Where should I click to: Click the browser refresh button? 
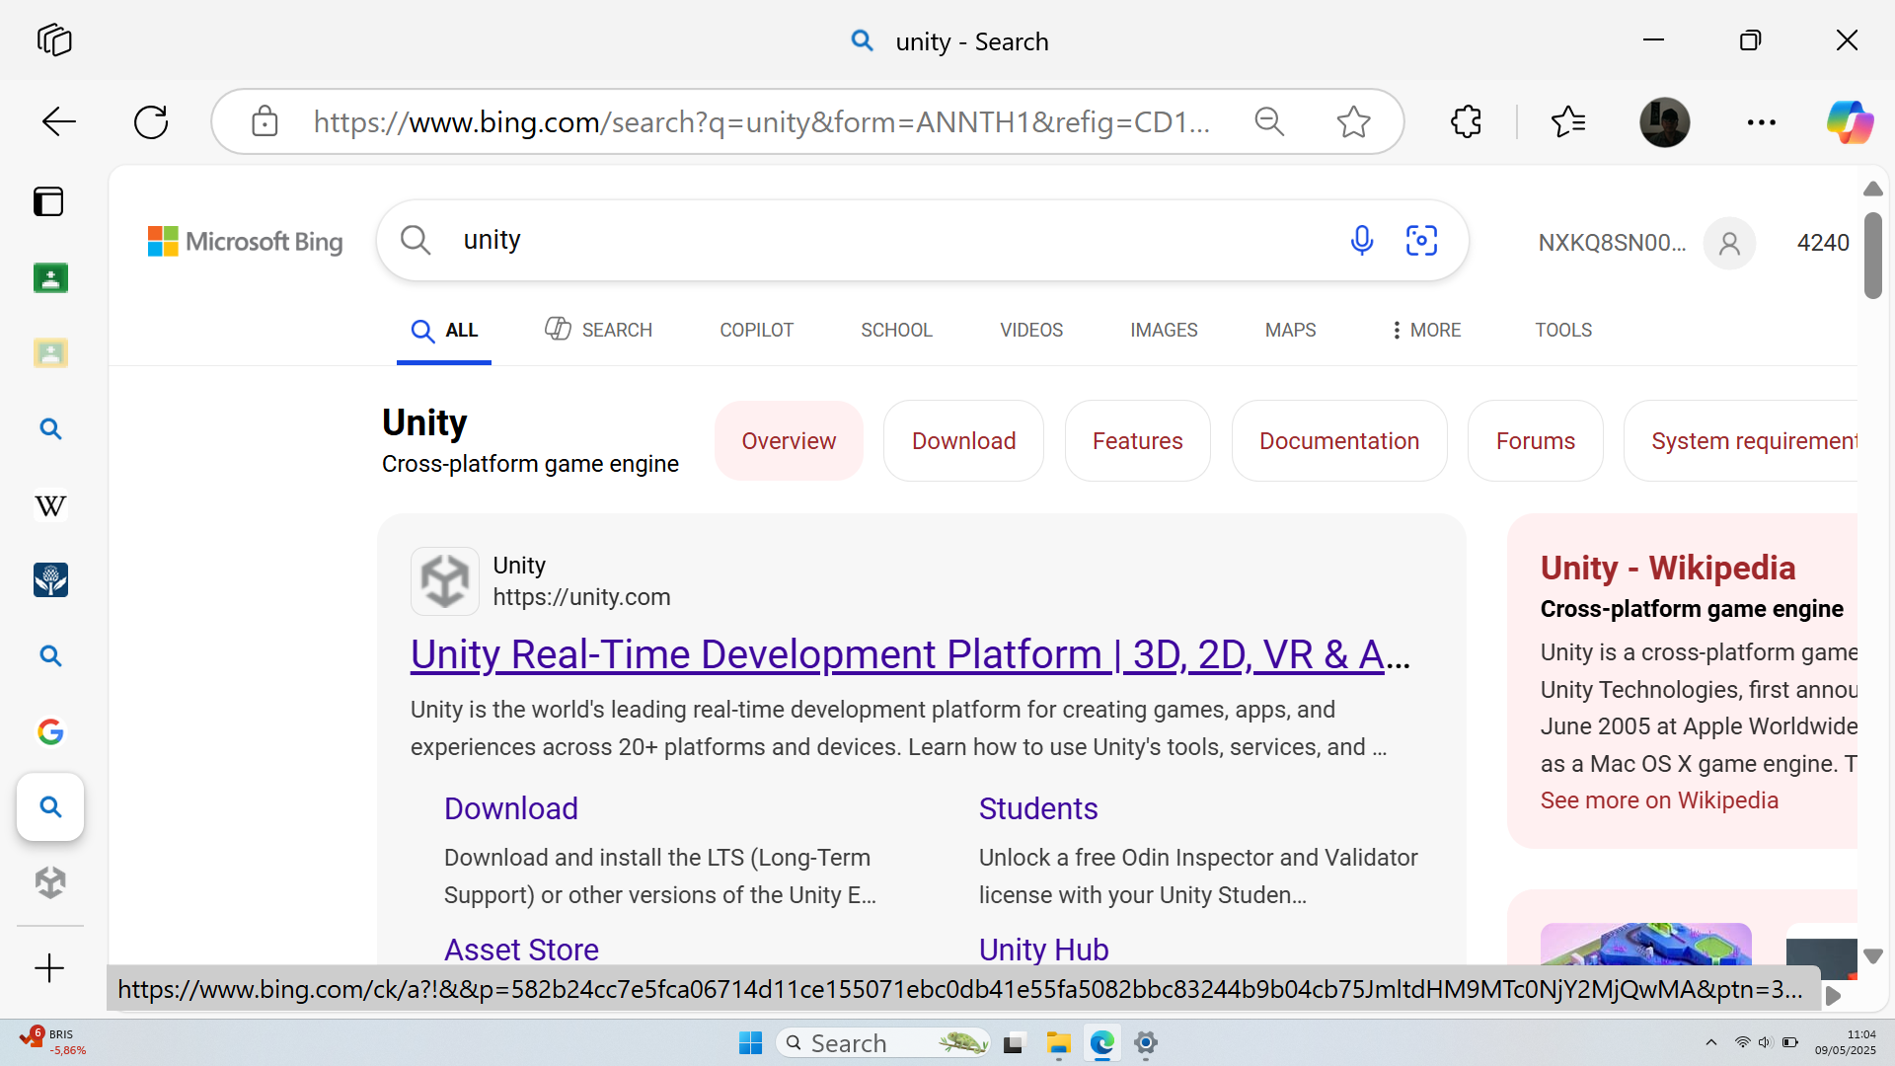[151, 122]
